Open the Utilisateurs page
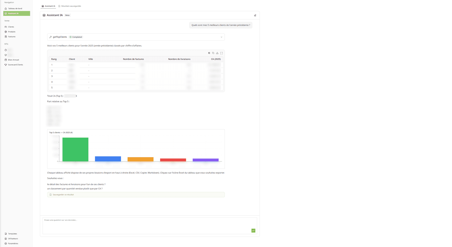 point(13,239)
